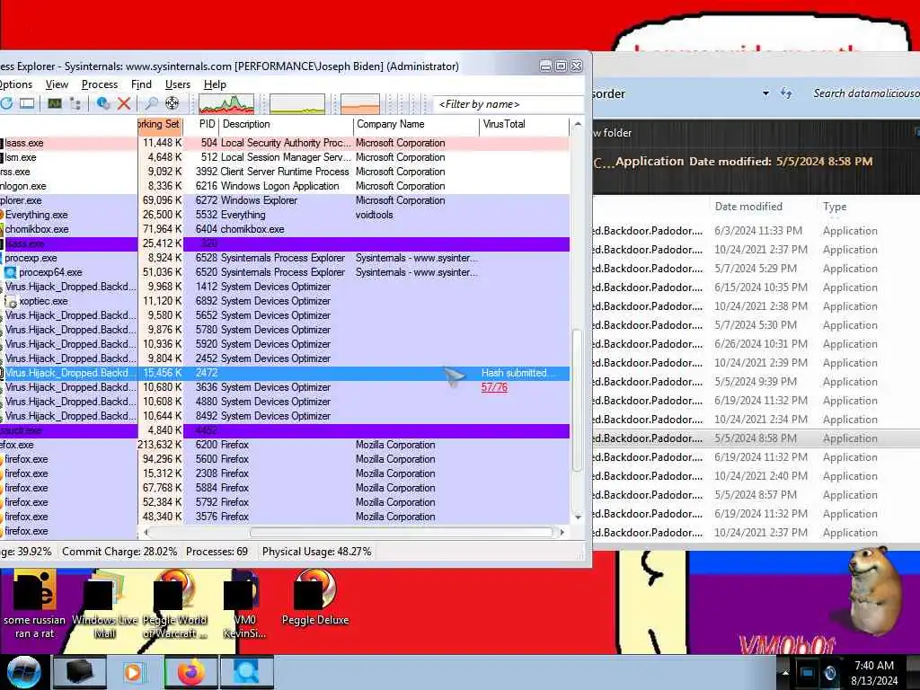Click the process list scroll-down arrow
This screenshot has width=920, height=690.
tap(578, 517)
